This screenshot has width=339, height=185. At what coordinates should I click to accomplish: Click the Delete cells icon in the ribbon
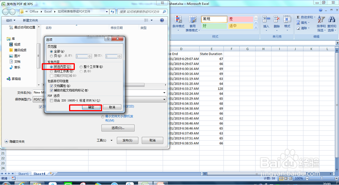(276, 19)
